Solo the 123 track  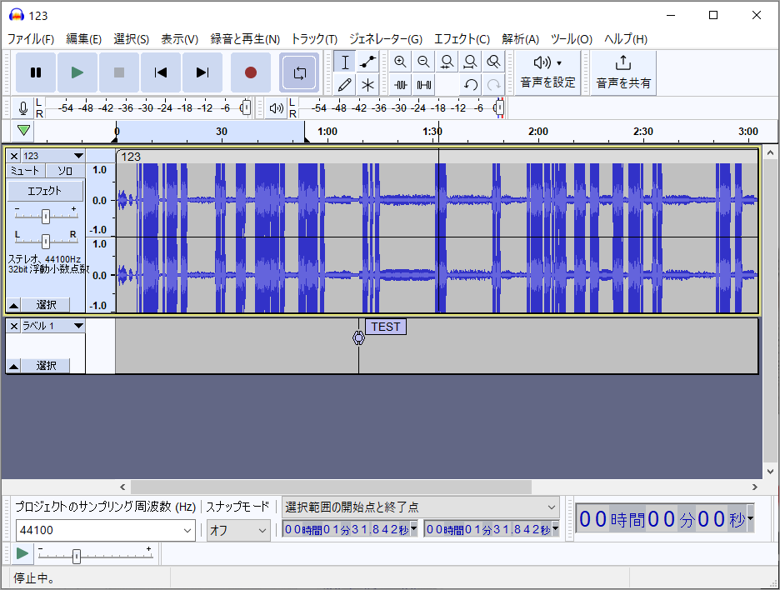[x=64, y=170]
